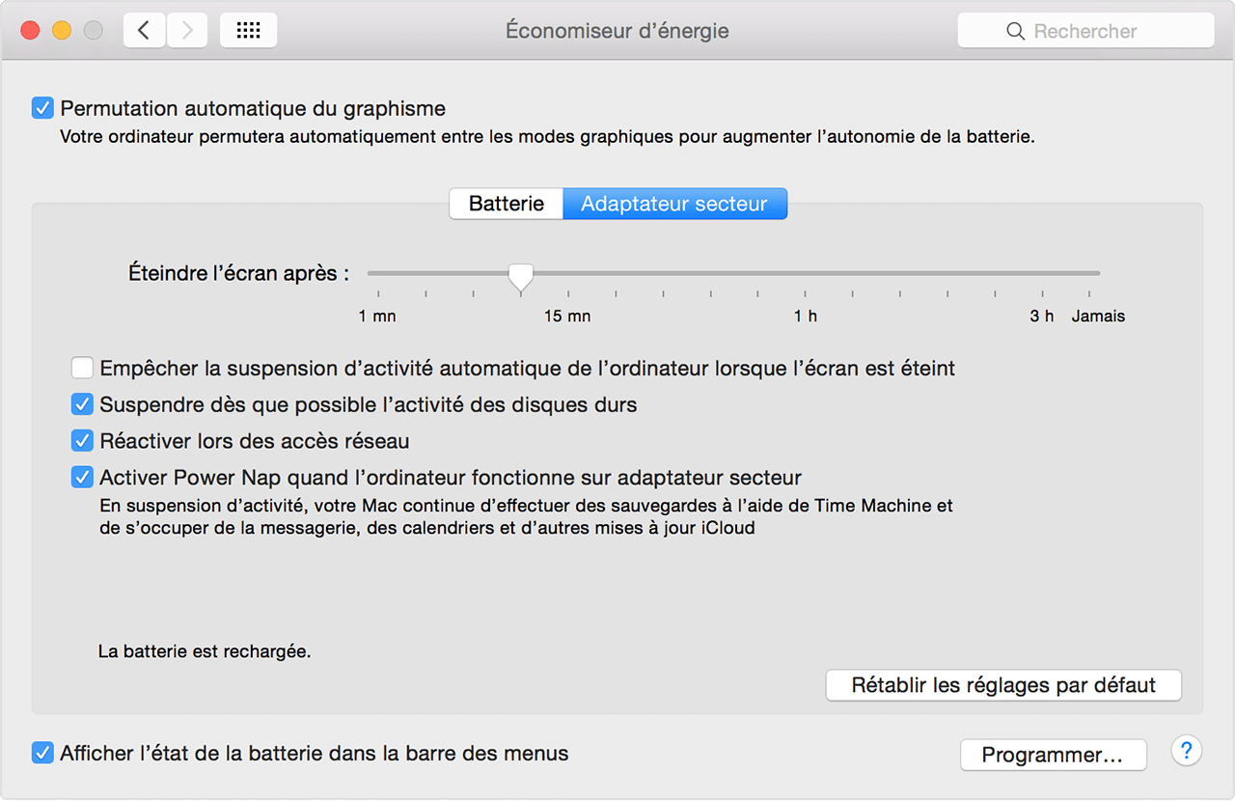Toggle Réactiver lors des accès réseau
Viewport: 1235px width, 801px height.
82,441
